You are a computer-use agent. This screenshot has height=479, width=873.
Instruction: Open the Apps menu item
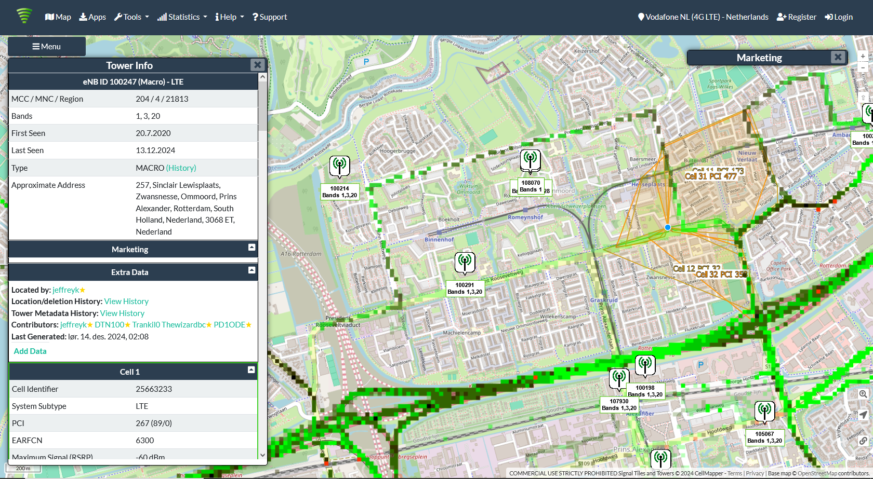92,17
